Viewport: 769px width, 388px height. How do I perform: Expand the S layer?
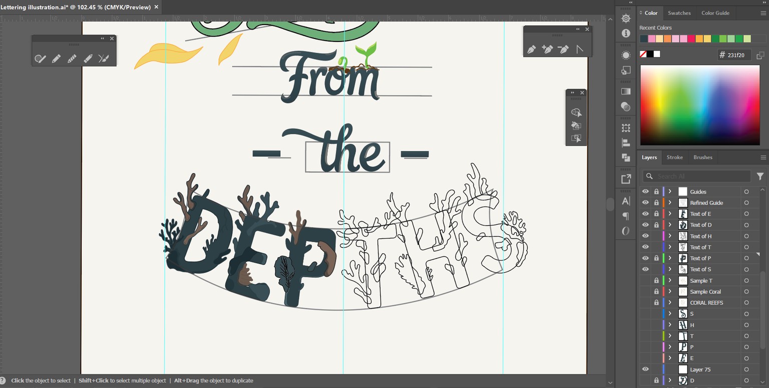click(670, 313)
